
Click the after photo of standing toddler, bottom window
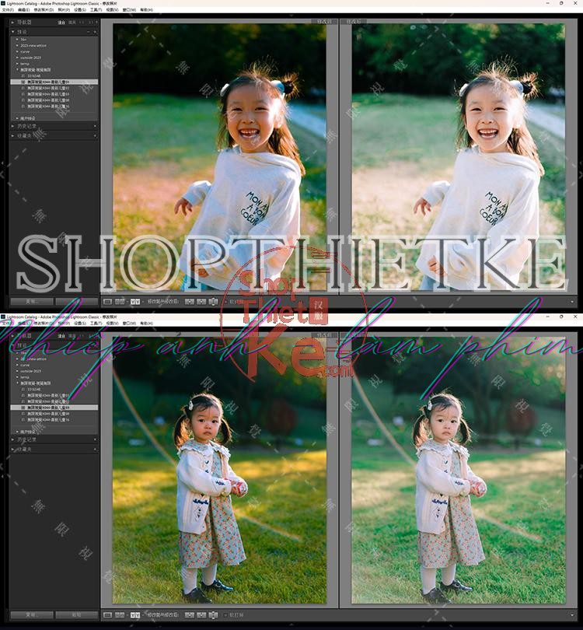[459, 470]
